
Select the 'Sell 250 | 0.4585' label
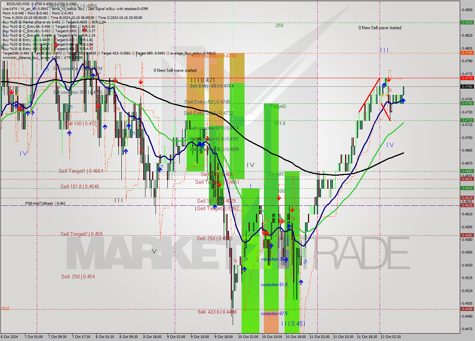click(214, 238)
